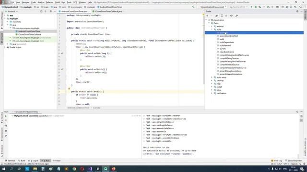The width and height of the screenshot is (307, 172).
Task: Reload Gradle project with elephant icon
Action: click(216, 16)
